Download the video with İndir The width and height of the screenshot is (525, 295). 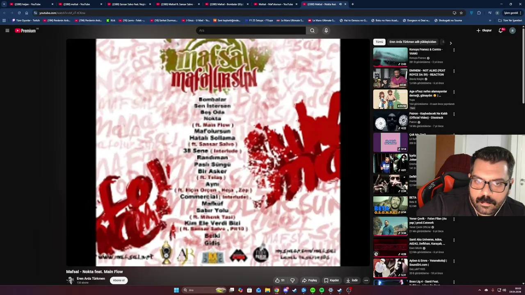point(352,280)
